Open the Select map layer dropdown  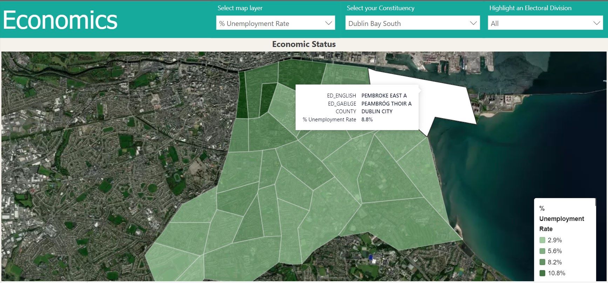(276, 23)
